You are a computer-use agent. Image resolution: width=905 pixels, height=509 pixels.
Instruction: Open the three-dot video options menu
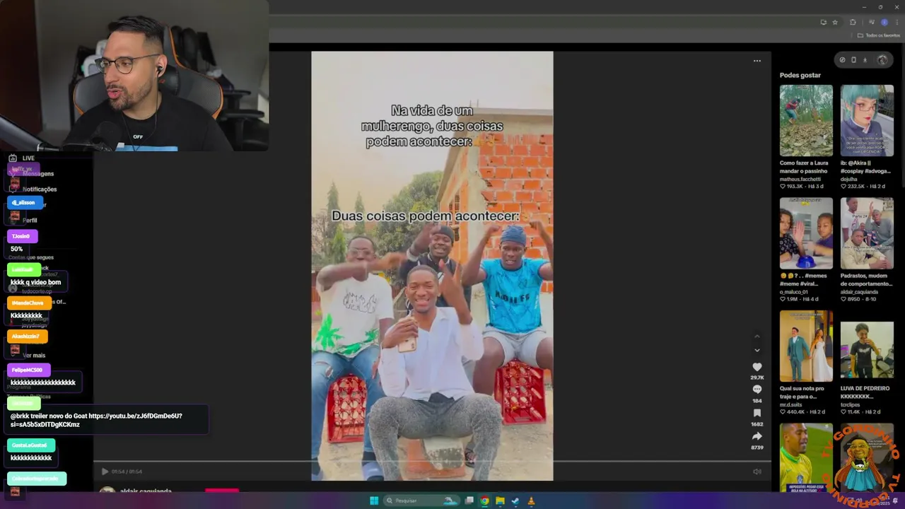click(757, 61)
